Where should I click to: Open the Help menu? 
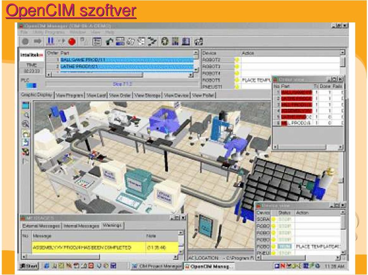click(109, 32)
